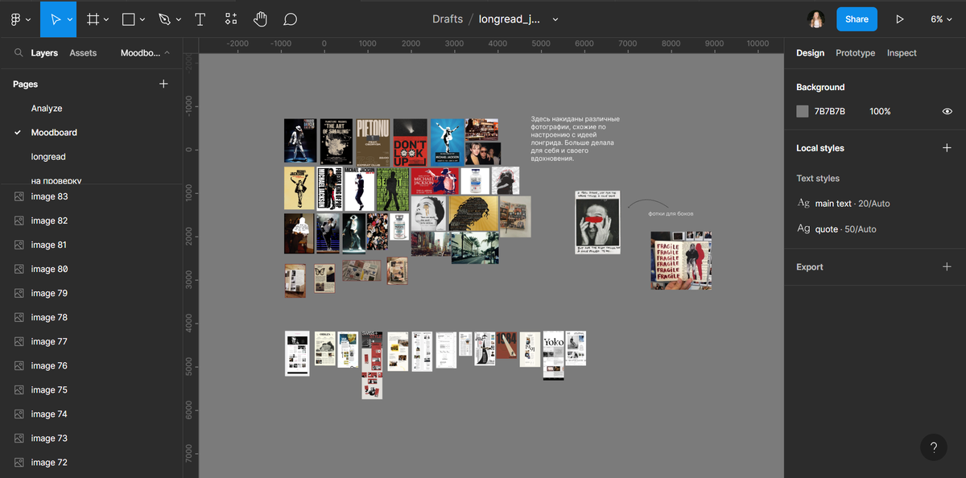
Task: Open the user avatar
Action: tap(816, 19)
